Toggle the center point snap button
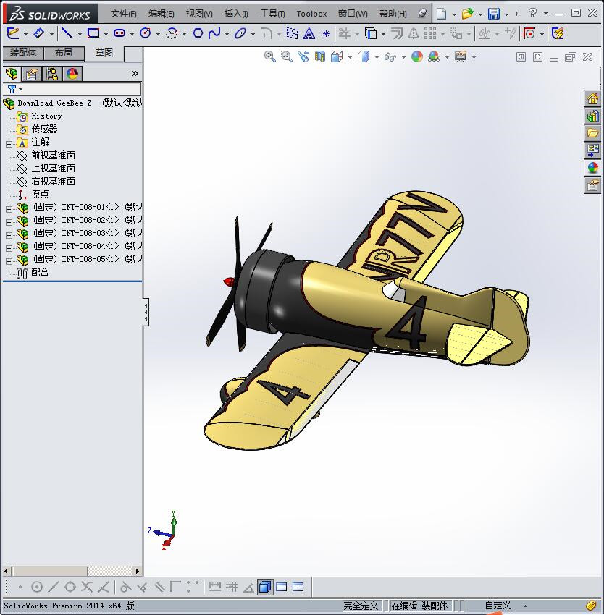Viewport: 604px width, 615px height. (37, 587)
